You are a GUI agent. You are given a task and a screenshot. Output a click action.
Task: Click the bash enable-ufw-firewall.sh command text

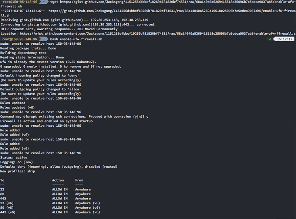point(76,39)
